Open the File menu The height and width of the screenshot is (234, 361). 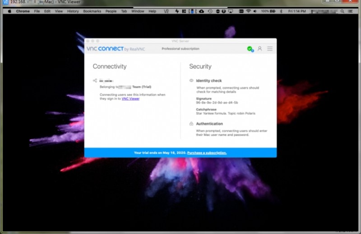pyautogui.click(x=37, y=11)
